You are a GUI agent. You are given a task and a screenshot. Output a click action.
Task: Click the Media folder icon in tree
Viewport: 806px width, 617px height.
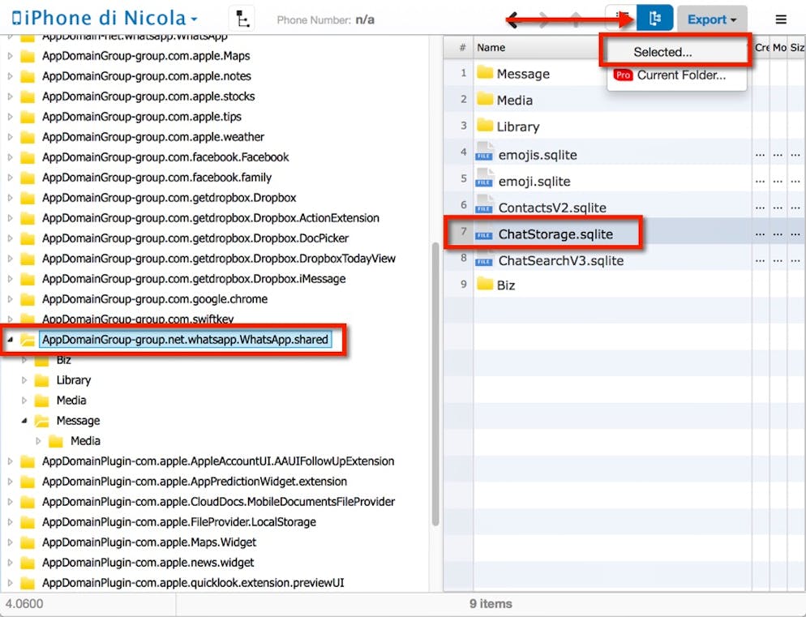pos(41,400)
